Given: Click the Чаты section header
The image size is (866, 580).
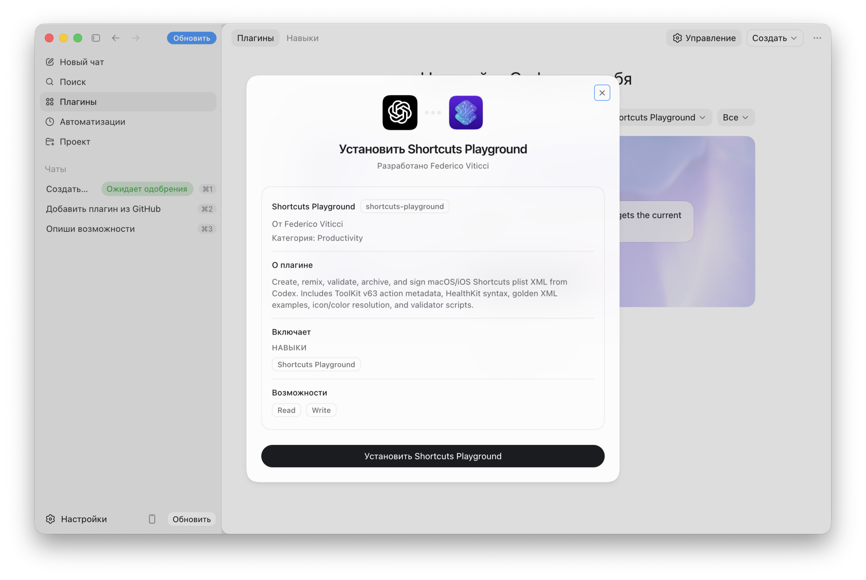Looking at the screenshot, I should point(55,169).
